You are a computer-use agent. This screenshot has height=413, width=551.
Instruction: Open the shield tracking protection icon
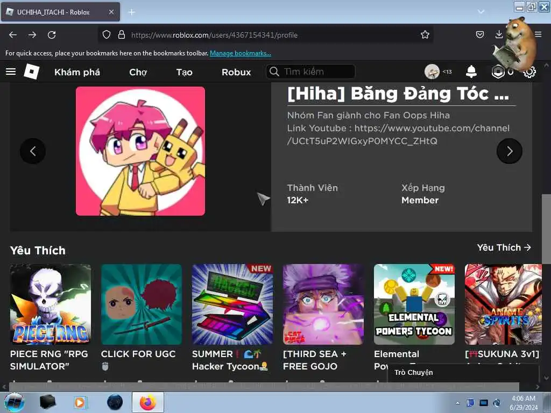click(107, 35)
